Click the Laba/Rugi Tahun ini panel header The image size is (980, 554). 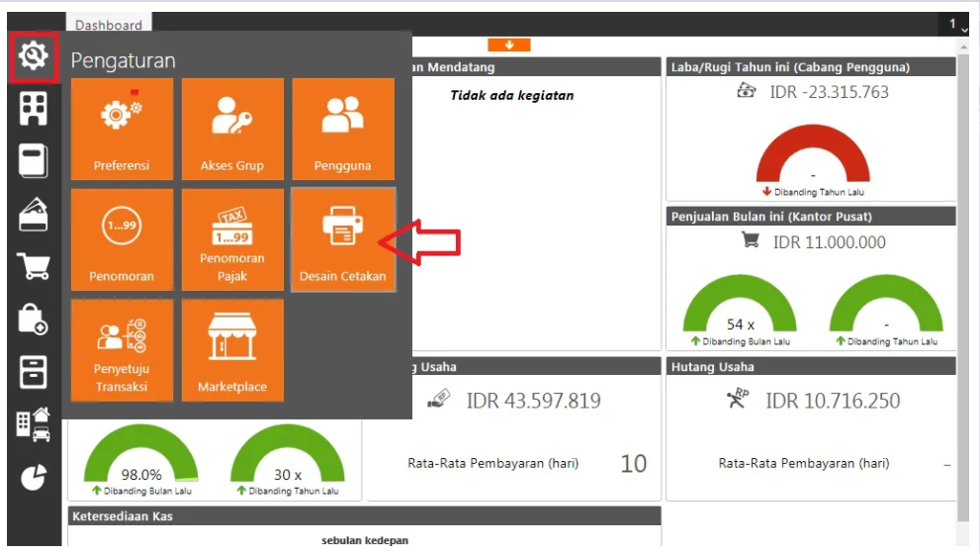click(811, 67)
